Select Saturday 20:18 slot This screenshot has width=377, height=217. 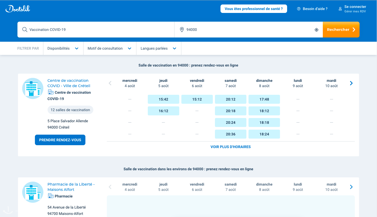click(x=231, y=111)
